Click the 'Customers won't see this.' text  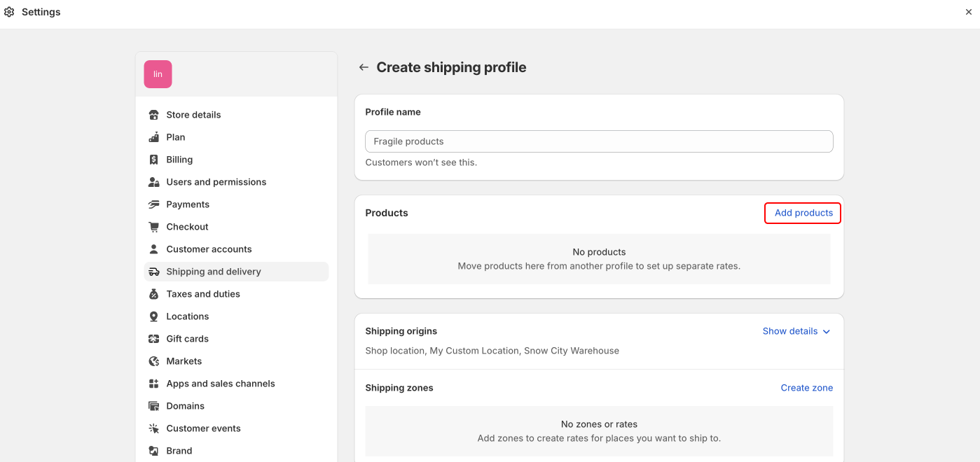[421, 162]
